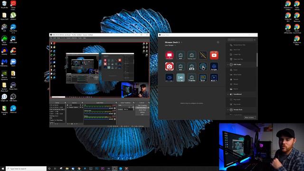Screen dimensions: 304x171
Task: Click More Actions button in Stream Deck
Action: [x=249, y=117]
